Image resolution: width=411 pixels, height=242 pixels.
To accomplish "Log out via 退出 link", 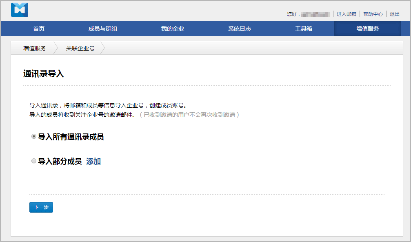I will point(394,14).
